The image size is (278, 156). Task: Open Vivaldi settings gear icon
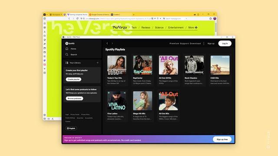[x=45, y=115]
